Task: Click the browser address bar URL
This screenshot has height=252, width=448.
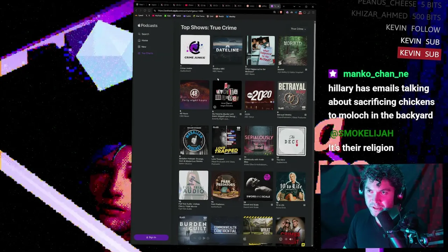Action: click(x=181, y=11)
